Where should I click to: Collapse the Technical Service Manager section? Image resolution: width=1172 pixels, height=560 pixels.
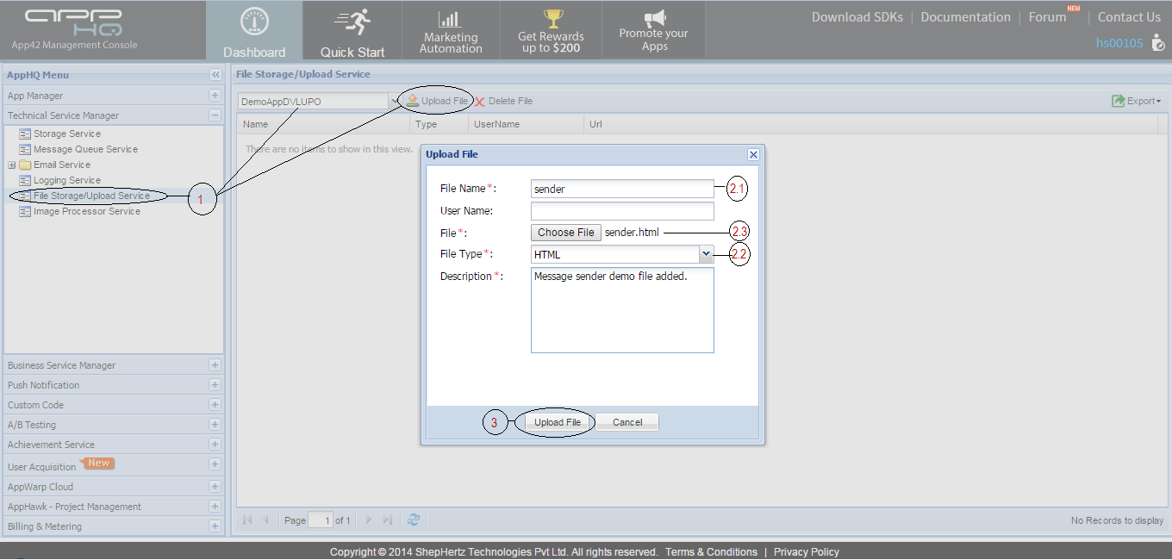(x=215, y=115)
